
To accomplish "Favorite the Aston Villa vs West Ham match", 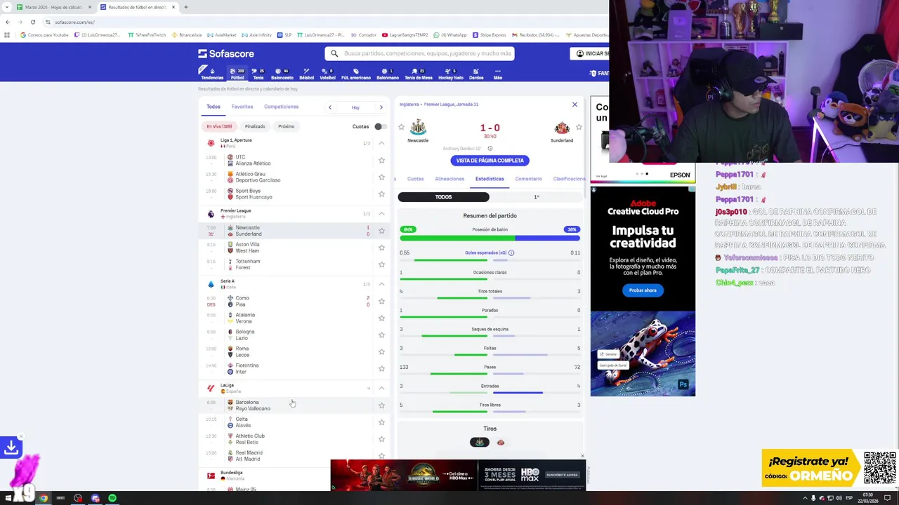I will [381, 248].
